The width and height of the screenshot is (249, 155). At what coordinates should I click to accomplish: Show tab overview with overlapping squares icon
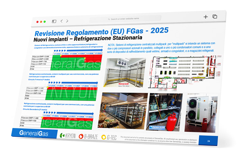215,16
